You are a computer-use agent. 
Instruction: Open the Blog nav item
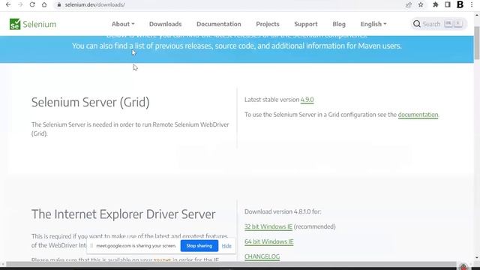coord(339,24)
